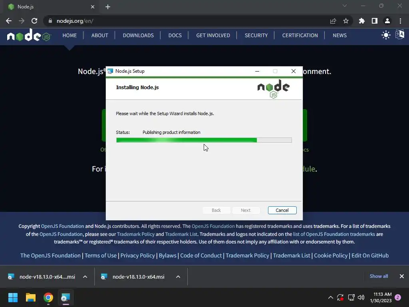409x307 pixels.
Task: Open the Bylaws footer link
Action: (x=167, y=255)
